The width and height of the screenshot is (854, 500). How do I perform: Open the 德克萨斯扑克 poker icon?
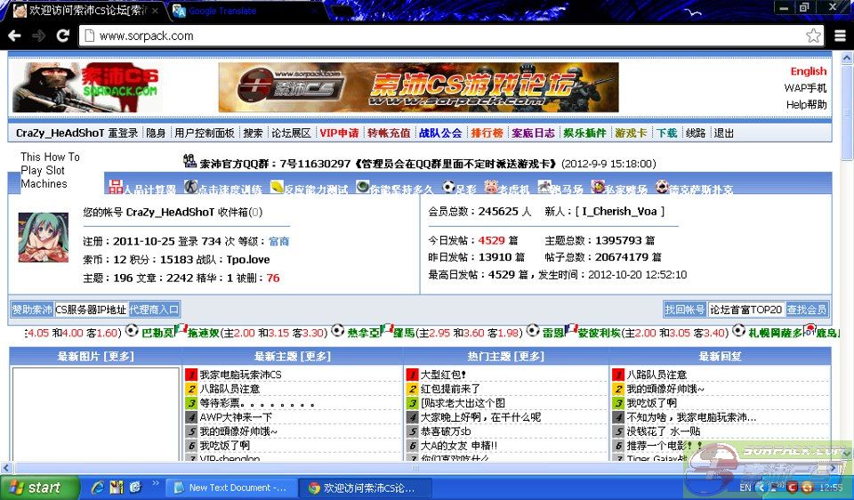tap(662, 187)
